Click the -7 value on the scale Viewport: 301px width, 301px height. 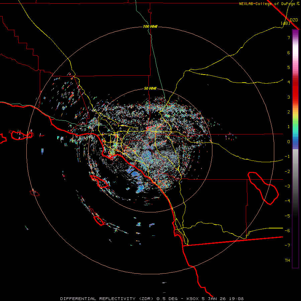[x=287, y=245]
